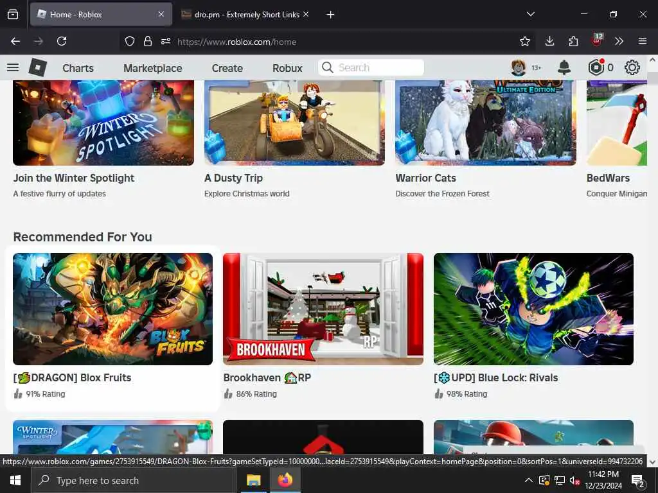Image resolution: width=658 pixels, height=493 pixels.
Task: Click A Dusty Trip title
Action: 233,178
